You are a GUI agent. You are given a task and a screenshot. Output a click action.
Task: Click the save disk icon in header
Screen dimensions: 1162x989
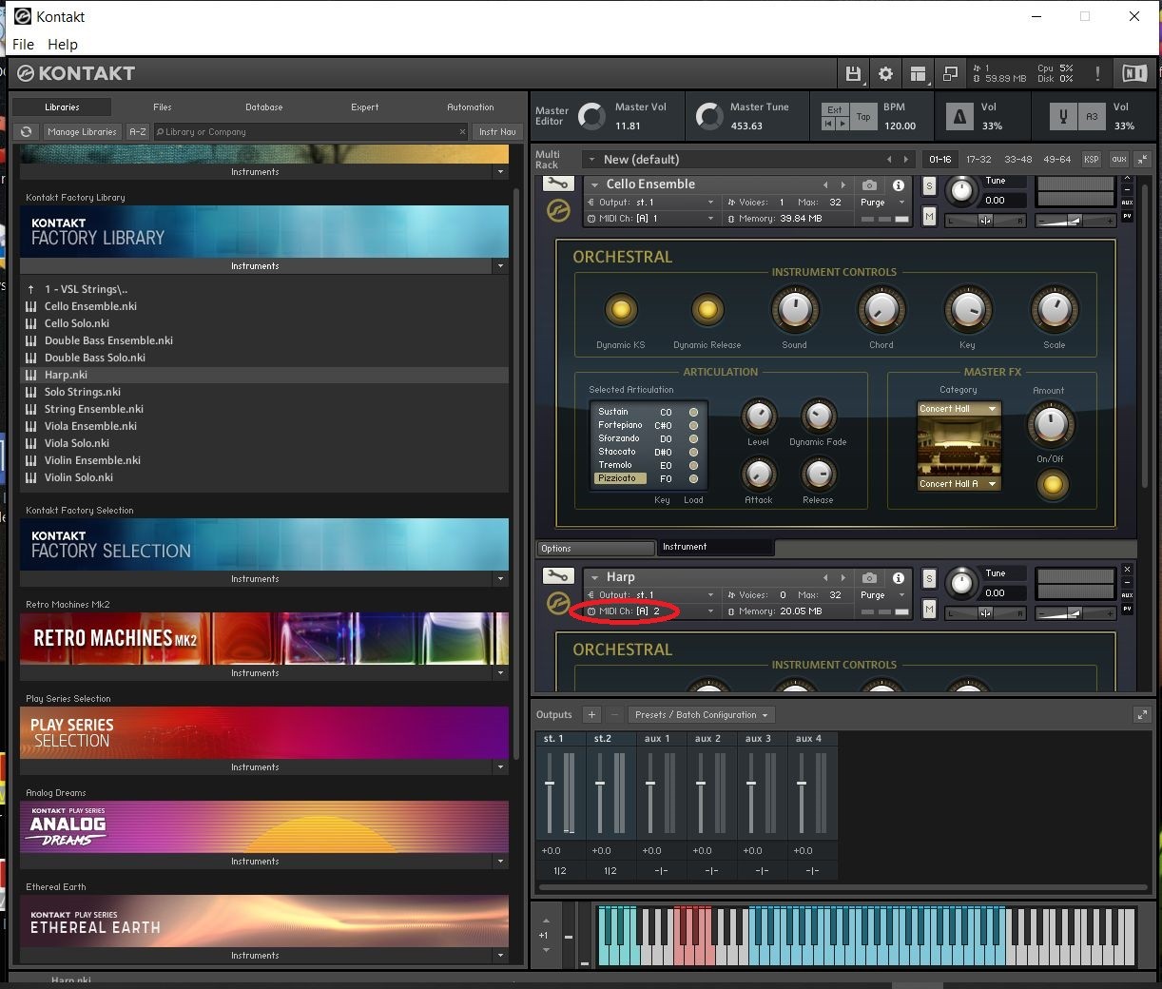pyautogui.click(x=853, y=74)
